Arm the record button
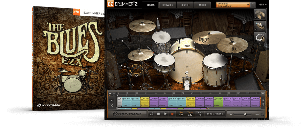 pyautogui.click(x=172, y=114)
